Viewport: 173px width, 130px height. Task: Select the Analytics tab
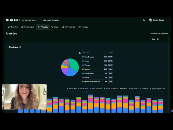43,27
